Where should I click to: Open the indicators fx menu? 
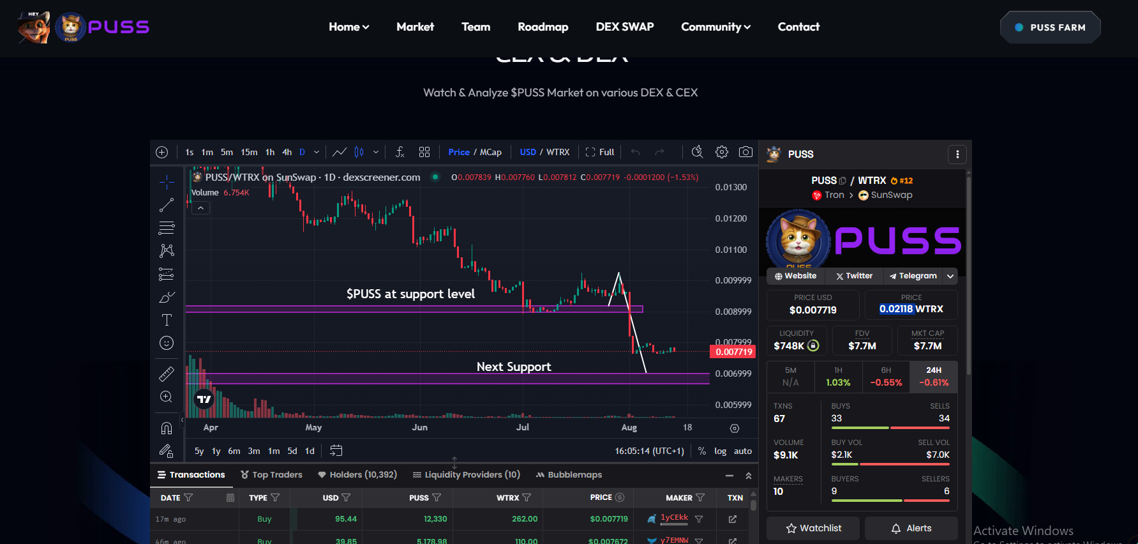pyautogui.click(x=400, y=152)
